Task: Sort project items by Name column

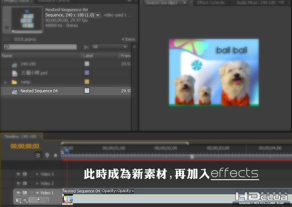Action: point(7,56)
